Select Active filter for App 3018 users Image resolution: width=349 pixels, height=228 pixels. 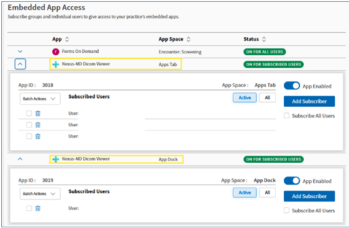(x=245, y=98)
